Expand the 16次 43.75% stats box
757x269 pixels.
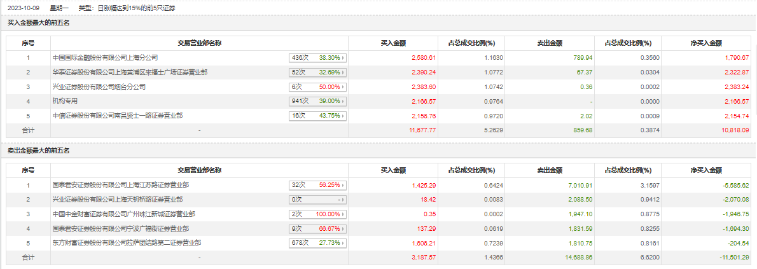coord(318,116)
